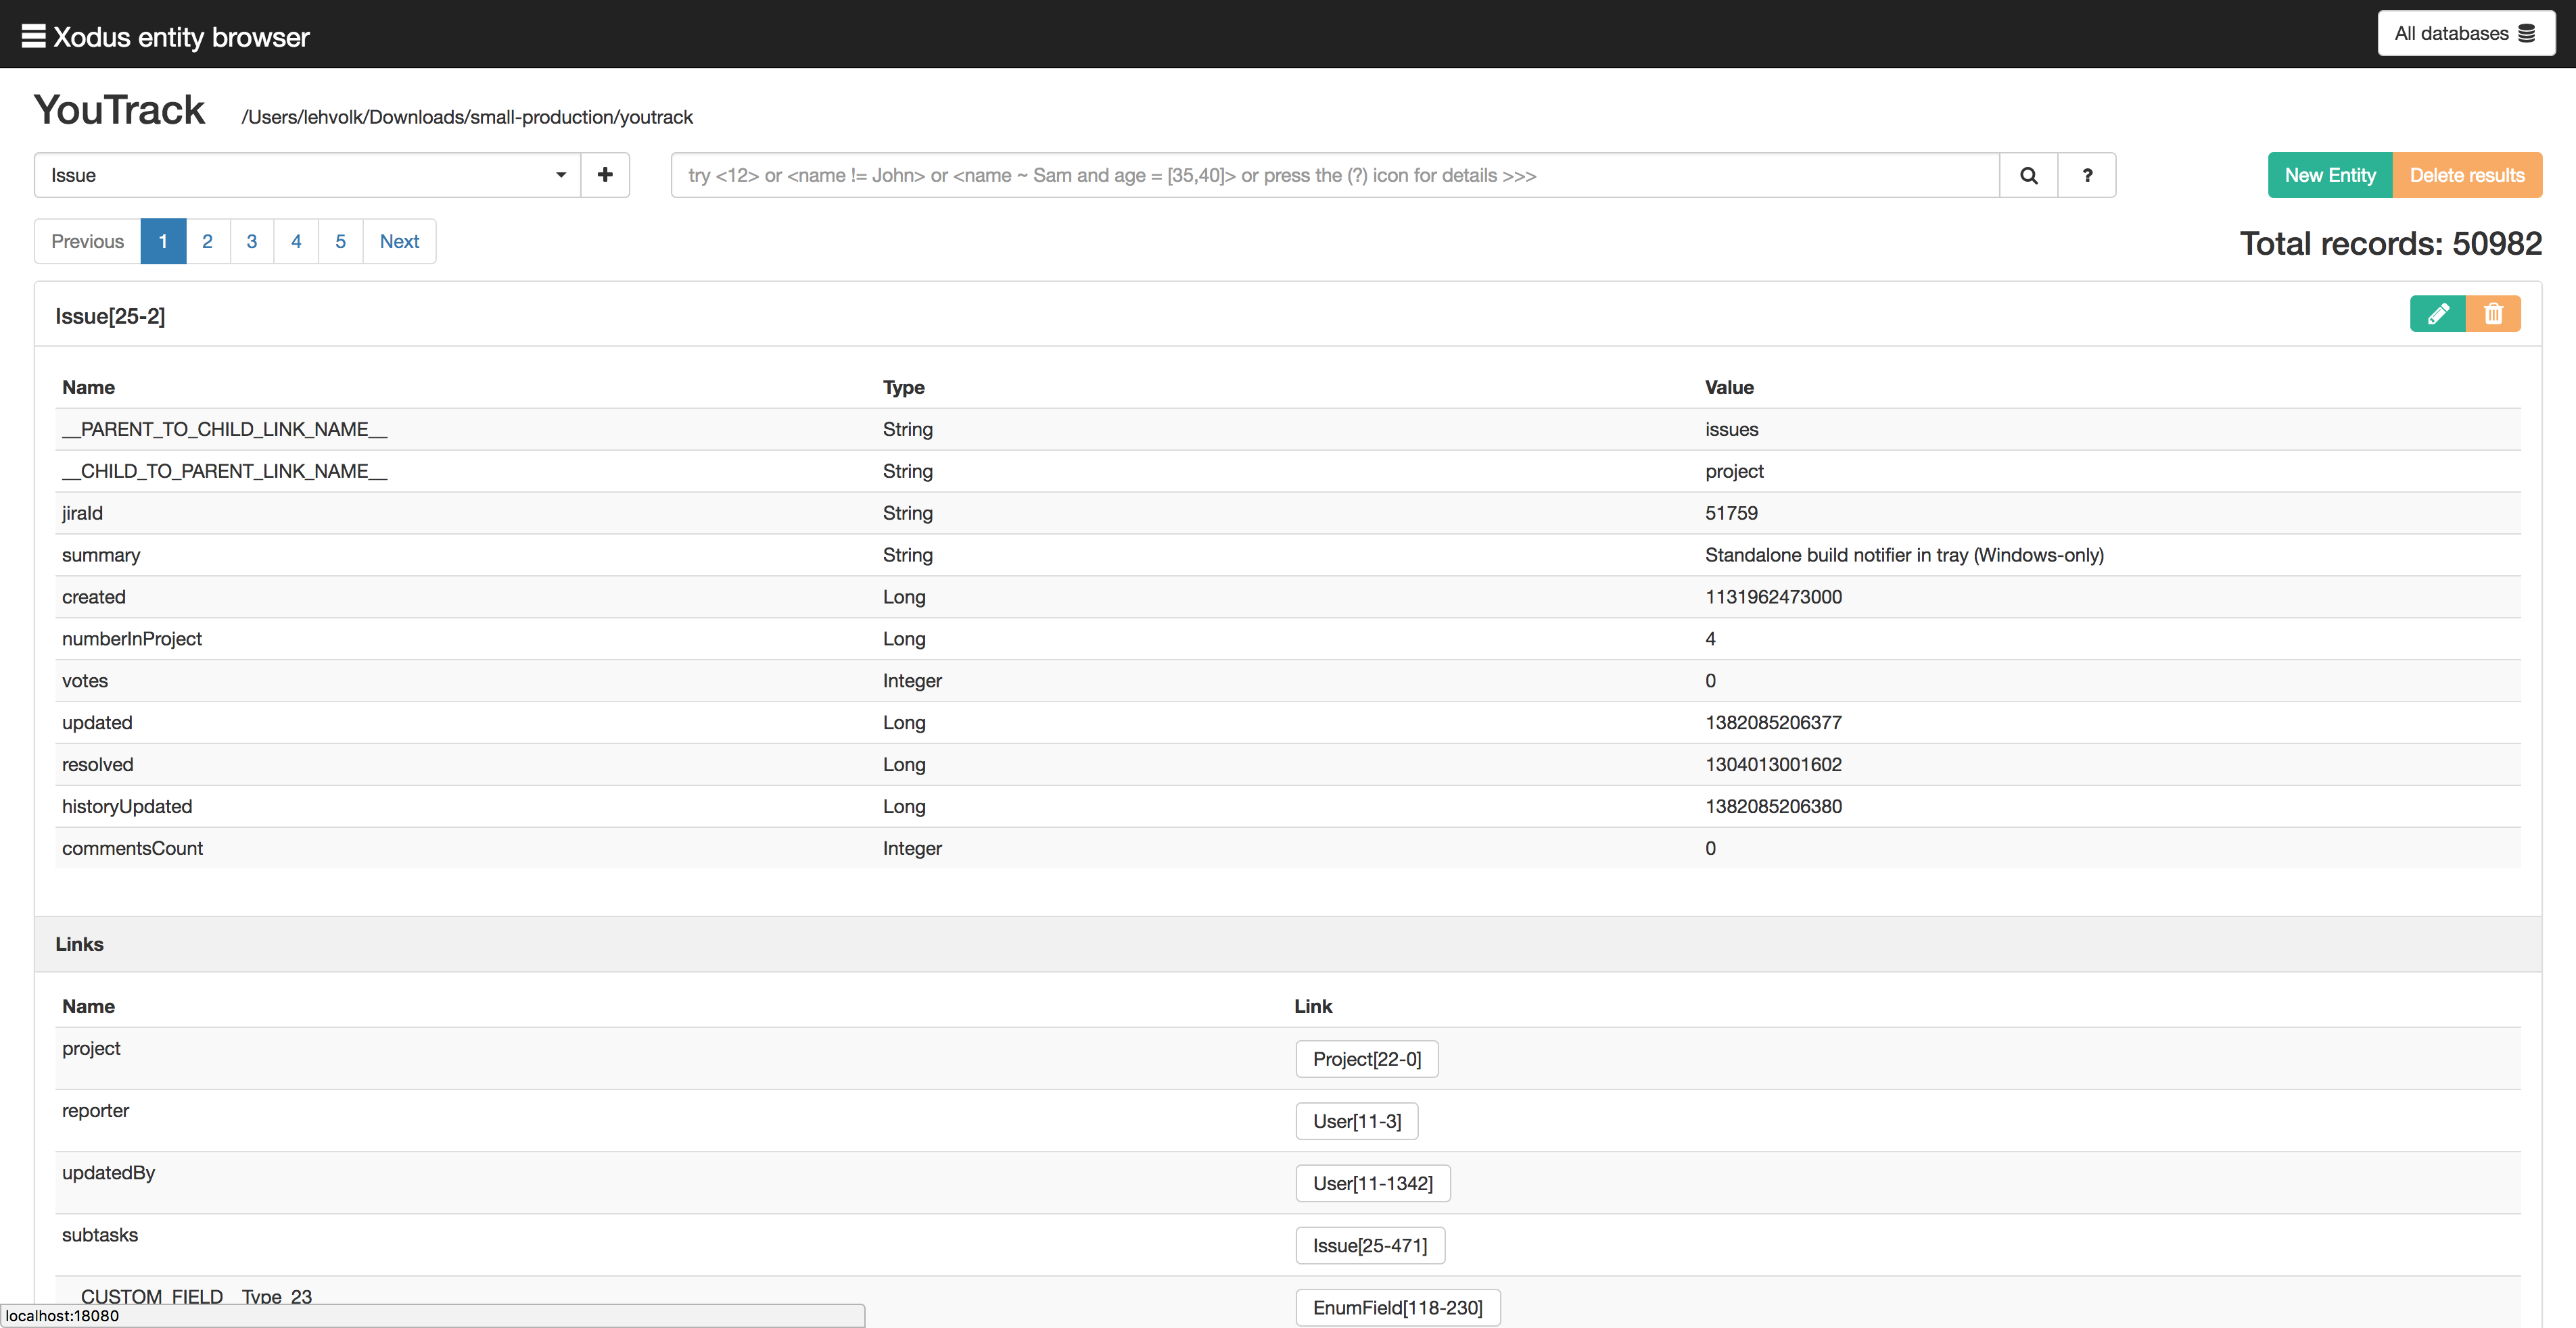The image size is (2576, 1328).
Task: Open the hamburger menu icon
Action: [33, 36]
